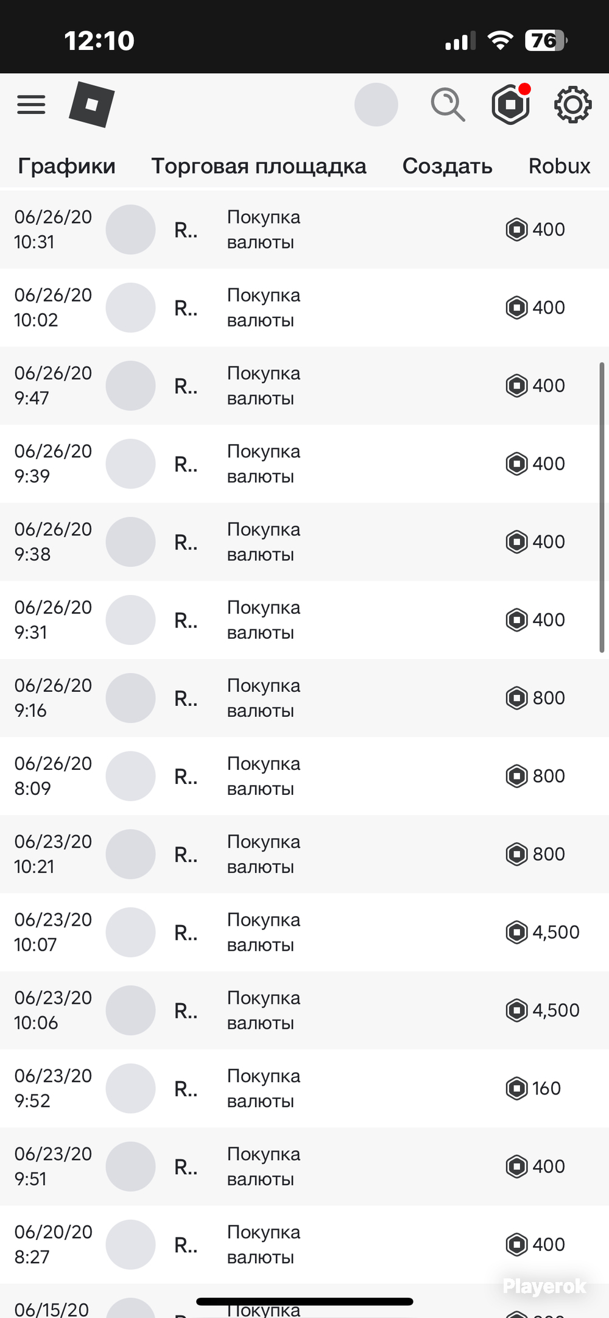Select the 06/20/20 8:27 transaction row
The height and width of the screenshot is (1318, 609).
(304, 1244)
